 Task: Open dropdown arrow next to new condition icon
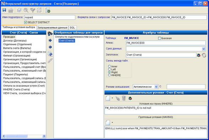112,98
